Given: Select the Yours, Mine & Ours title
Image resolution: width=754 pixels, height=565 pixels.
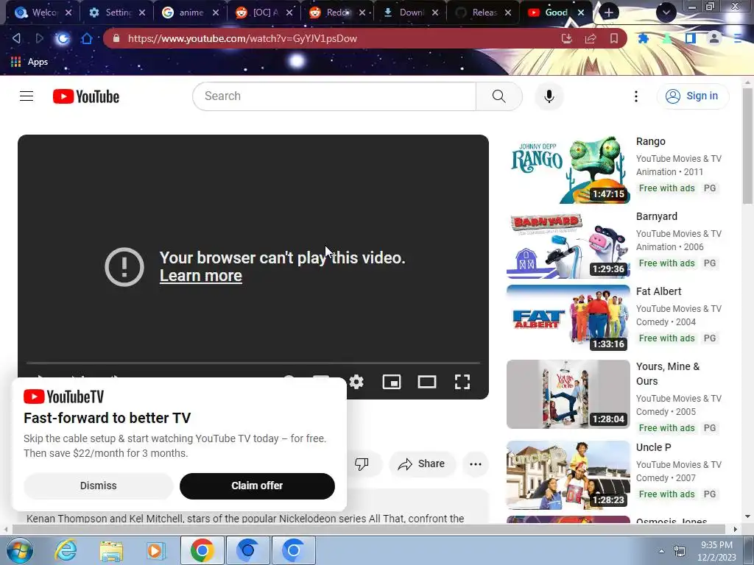Looking at the screenshot, I should click(x=667, y=374).
